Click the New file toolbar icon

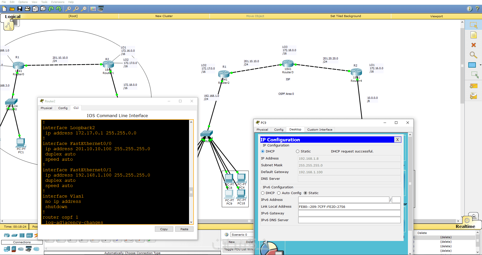click(x=4, y=9)
